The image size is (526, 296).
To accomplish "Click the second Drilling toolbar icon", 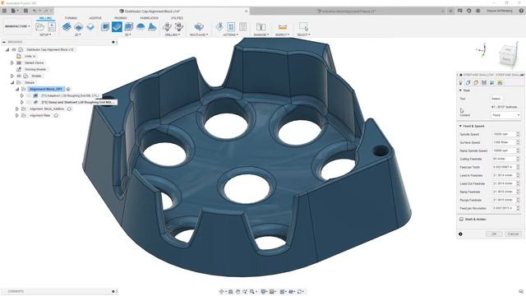I will (x=179, y=26).
